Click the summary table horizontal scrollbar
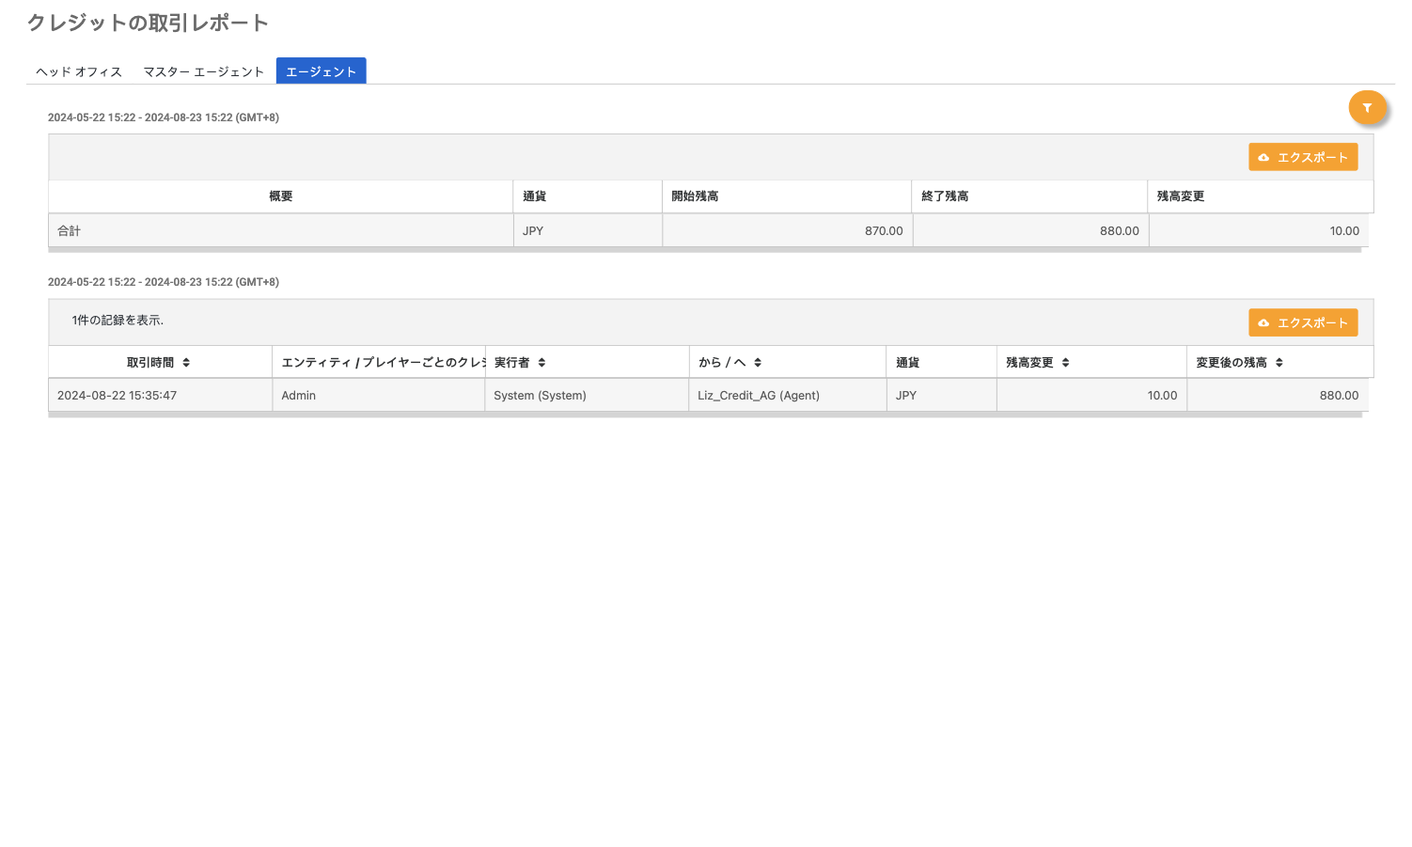The height and width of the screenshot is (847, 1412). [704, 250]
